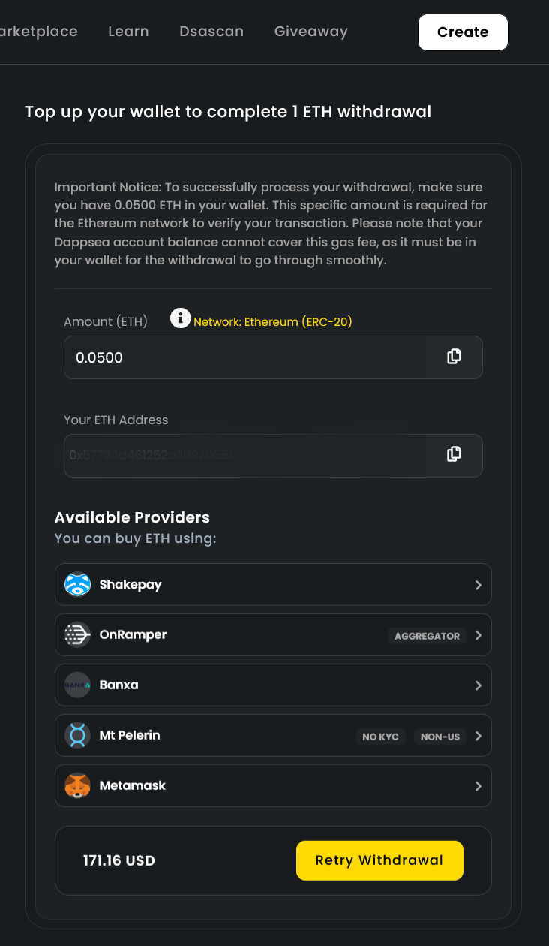
Task: Expand Banxa provider chevron
Action: (478, 685)
